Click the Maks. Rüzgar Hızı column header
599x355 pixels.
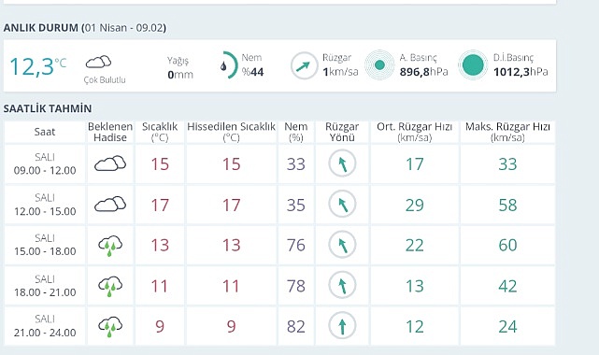(507, 132)
